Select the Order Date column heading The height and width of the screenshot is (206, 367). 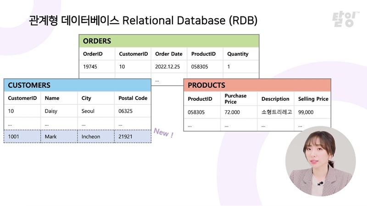click(169, 54)
